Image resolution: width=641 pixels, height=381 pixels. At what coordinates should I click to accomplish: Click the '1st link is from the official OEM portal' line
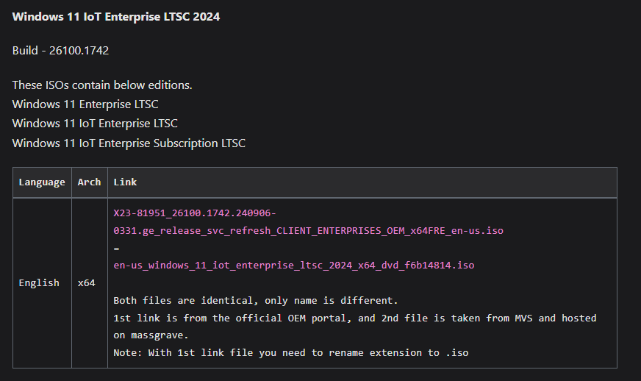(x=355, y=318)
